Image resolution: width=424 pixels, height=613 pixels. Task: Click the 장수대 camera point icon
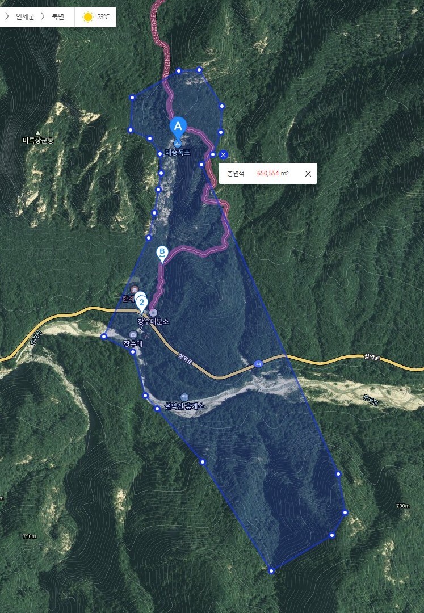click(133, 335)
